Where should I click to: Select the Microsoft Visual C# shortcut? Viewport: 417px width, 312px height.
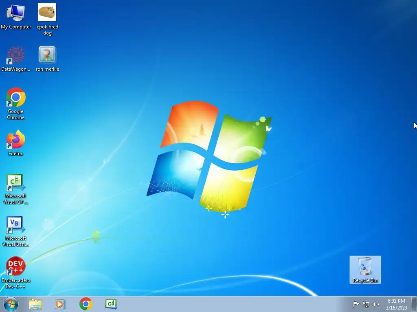(16, 189)
